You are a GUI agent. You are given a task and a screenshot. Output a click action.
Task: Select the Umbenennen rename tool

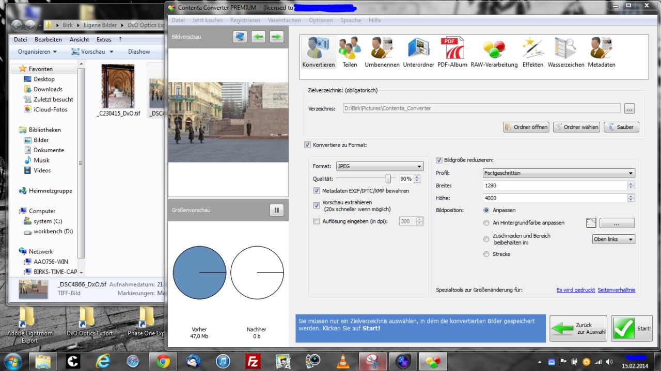382,52
